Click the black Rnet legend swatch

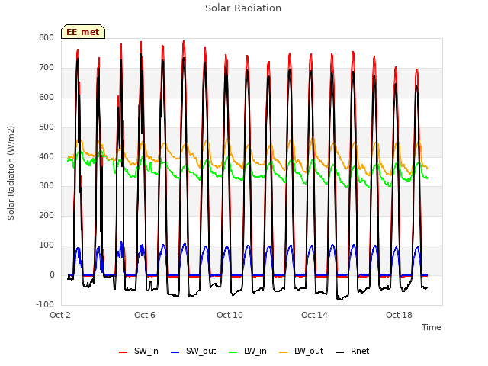[339, 352]
